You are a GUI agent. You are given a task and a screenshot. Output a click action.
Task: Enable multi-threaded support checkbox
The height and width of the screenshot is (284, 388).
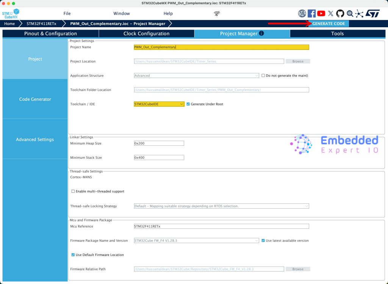point(73,192)
